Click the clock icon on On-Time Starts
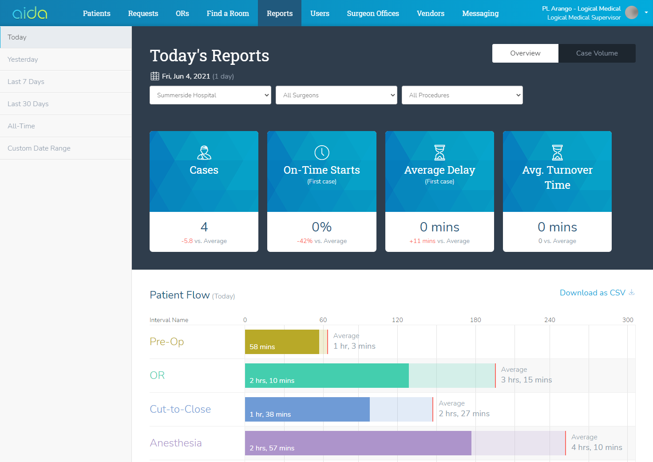 [x=322, y=152]
